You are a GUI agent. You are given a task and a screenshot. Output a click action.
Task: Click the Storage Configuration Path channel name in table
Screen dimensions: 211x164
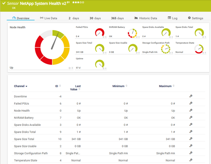pyautogui.click(x=31, y=153)
